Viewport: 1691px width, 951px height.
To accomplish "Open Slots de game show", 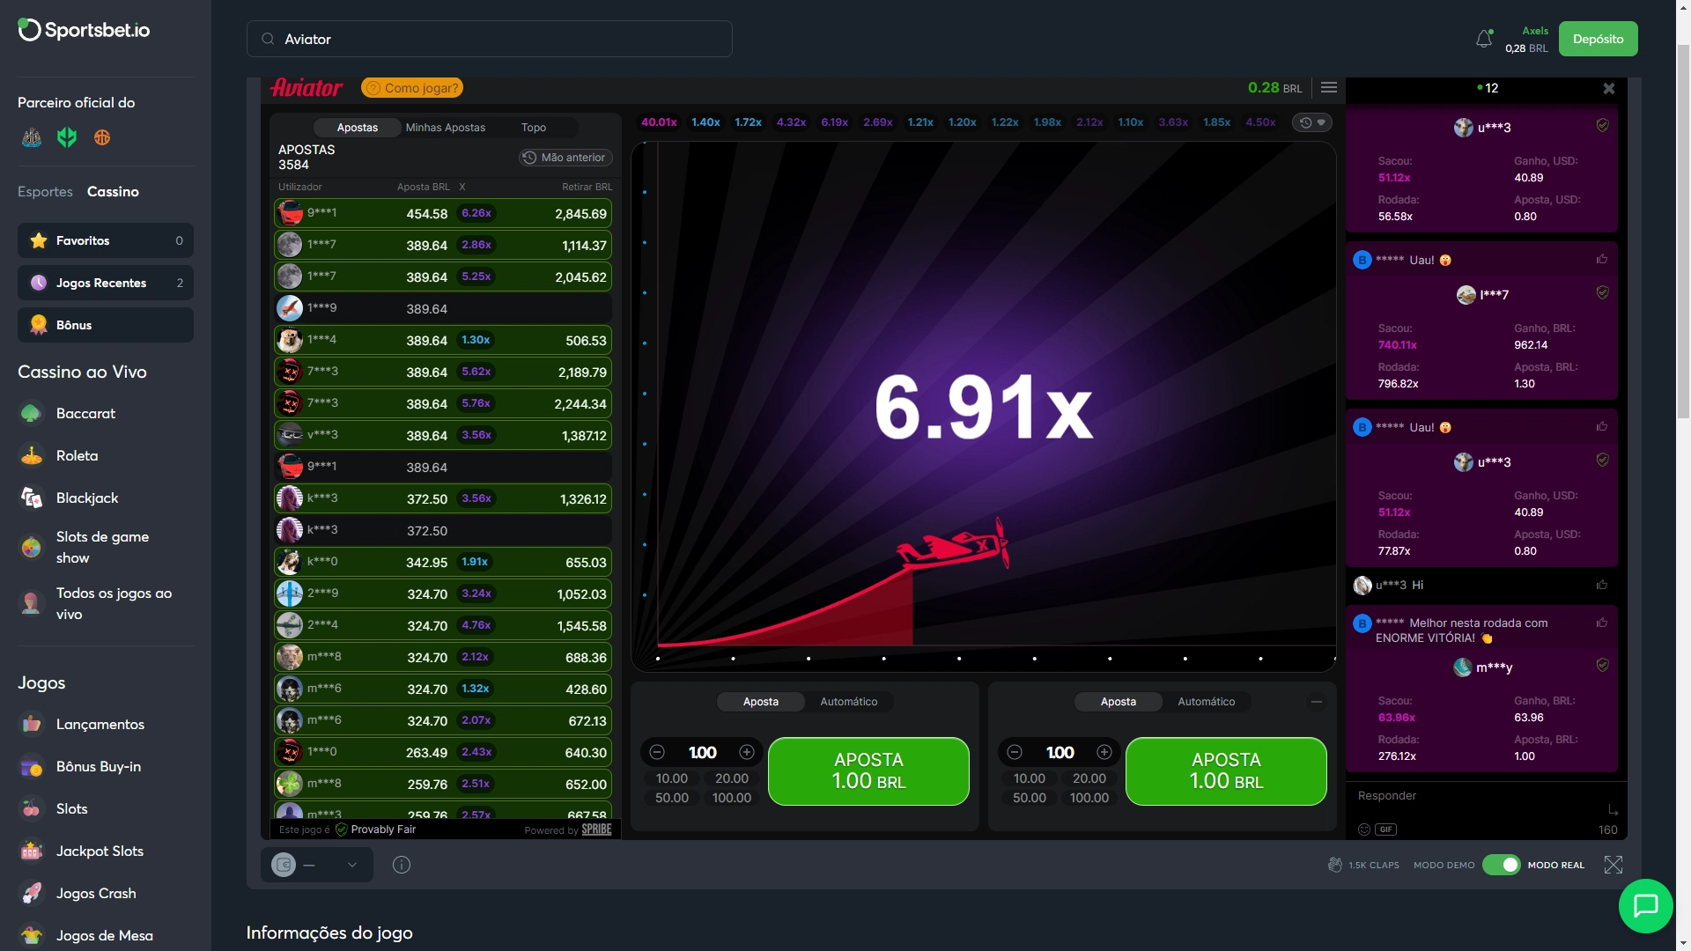I will coord(102,547).
